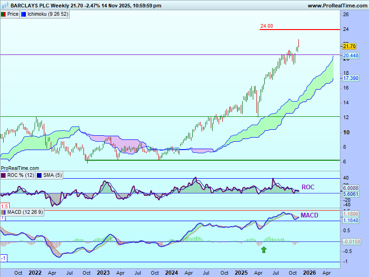This screenshot has height=277, width=369.
Task: Select the purple MACD text annotation
Action: coord(309,215)
